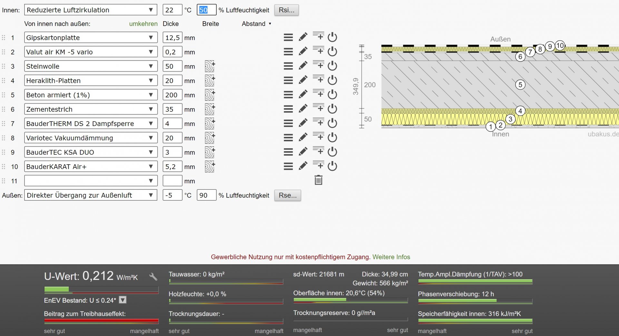The width and height of the screenshot is (619, 336).
Task: Click the pencil edit icon for Gipskartonplatte
Action: click(303, 37)
